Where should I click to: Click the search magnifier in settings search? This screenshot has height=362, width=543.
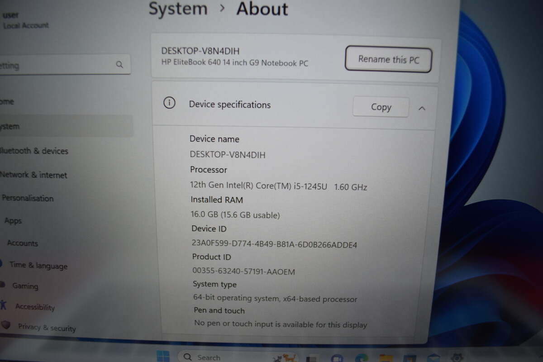point(119,65)
